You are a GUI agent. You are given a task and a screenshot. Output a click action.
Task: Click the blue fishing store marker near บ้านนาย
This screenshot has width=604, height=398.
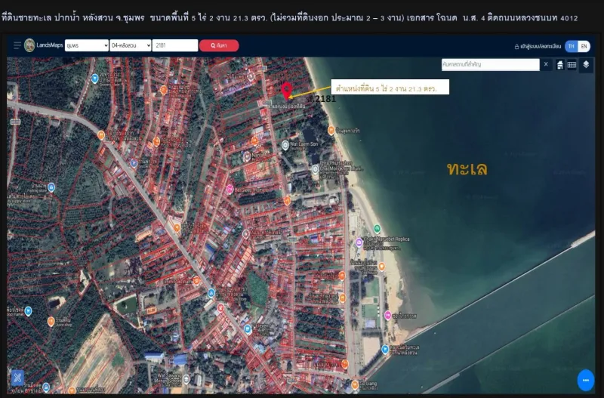point(51,187)
